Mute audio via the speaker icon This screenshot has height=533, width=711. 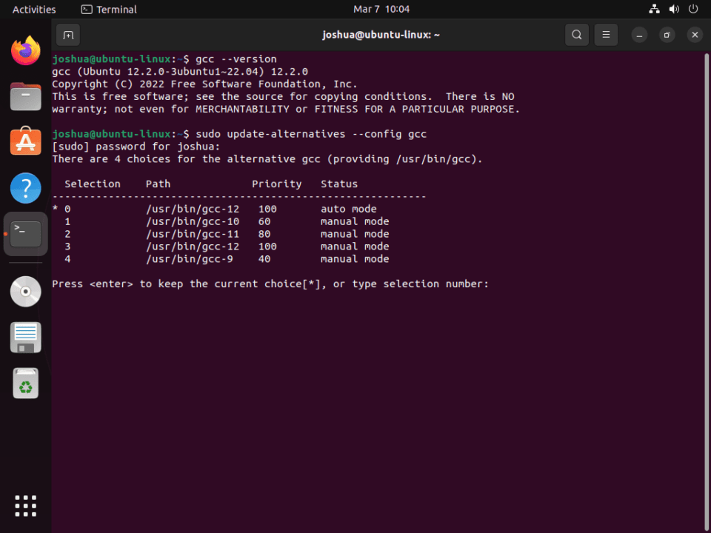point(672,9)
